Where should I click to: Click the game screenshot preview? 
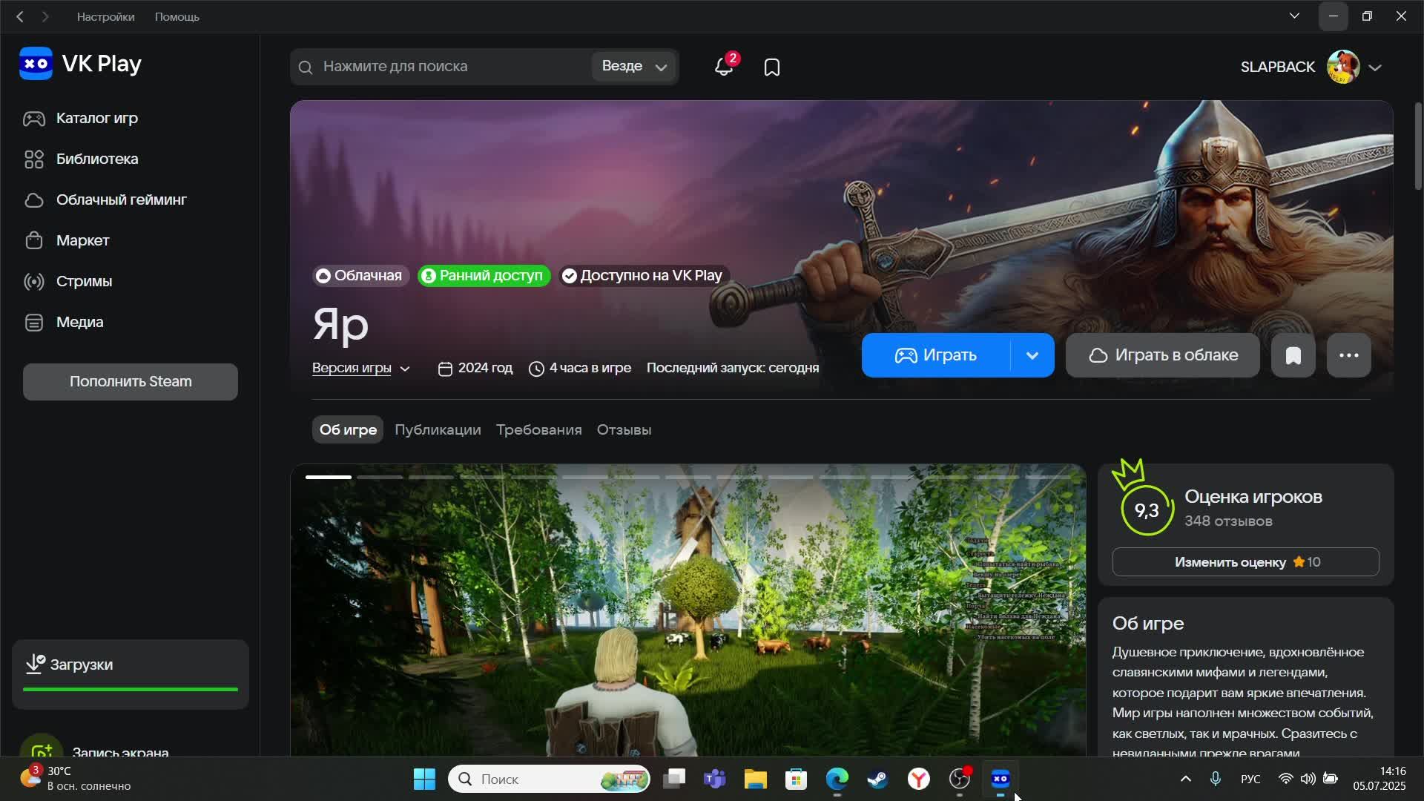click(x=688, y=610)
